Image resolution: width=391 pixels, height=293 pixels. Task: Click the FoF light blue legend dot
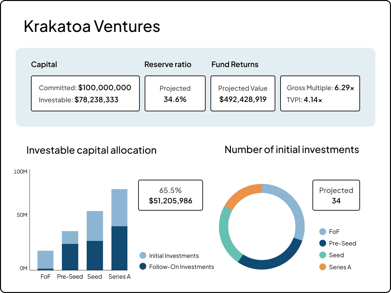[x=323, y=232]
